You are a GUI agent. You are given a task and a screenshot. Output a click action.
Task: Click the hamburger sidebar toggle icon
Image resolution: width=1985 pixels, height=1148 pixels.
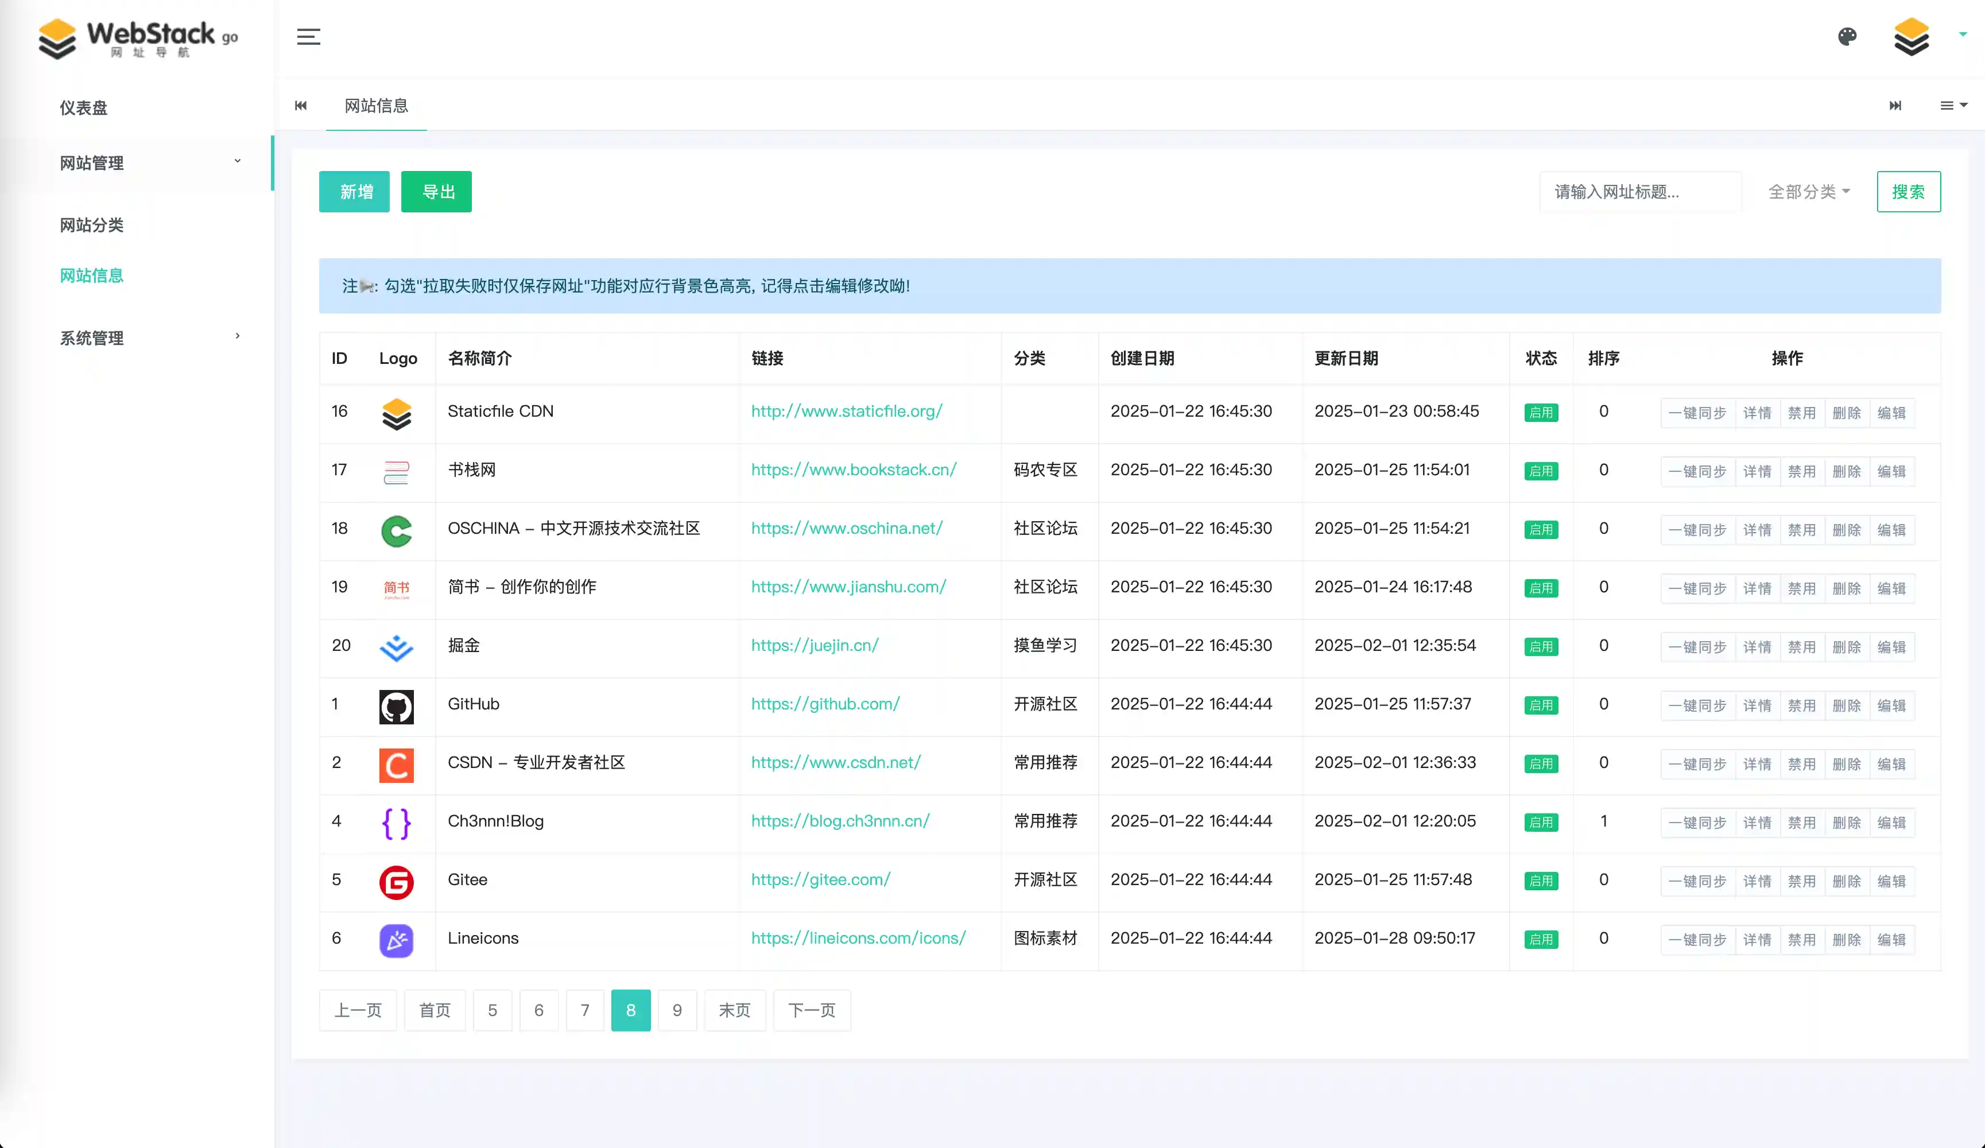308,36
